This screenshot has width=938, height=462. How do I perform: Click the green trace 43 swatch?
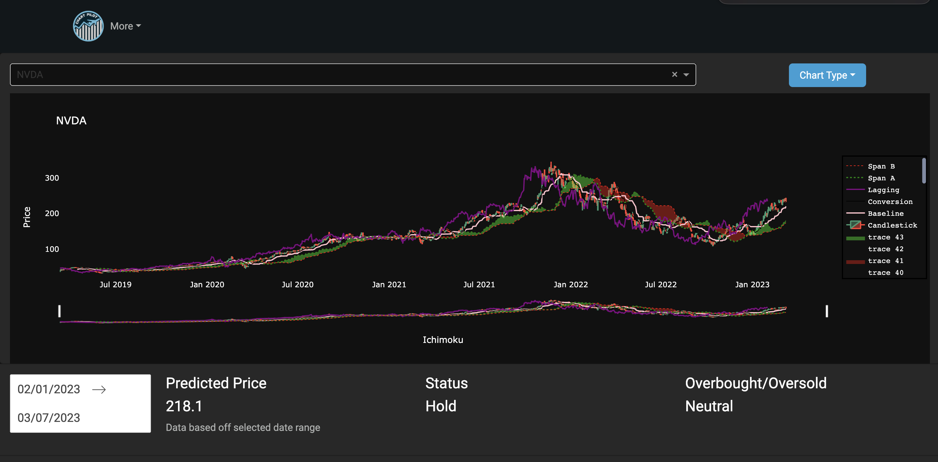(x=855, y=238)
